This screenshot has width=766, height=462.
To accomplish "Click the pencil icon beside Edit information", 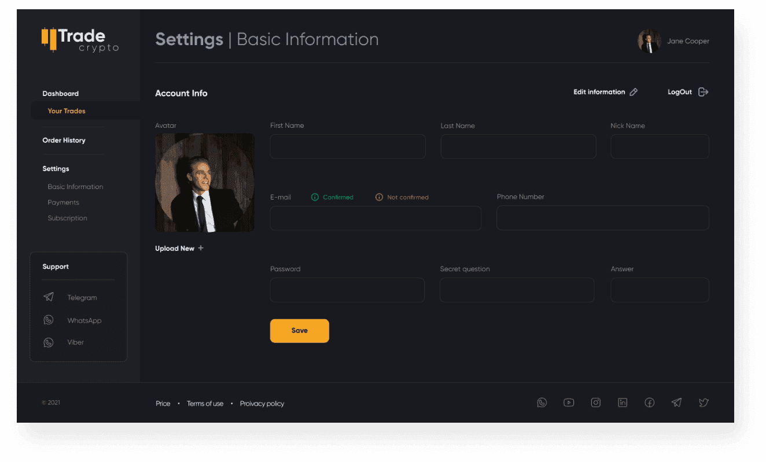I will pyautogui.click(x=634, y=92).
